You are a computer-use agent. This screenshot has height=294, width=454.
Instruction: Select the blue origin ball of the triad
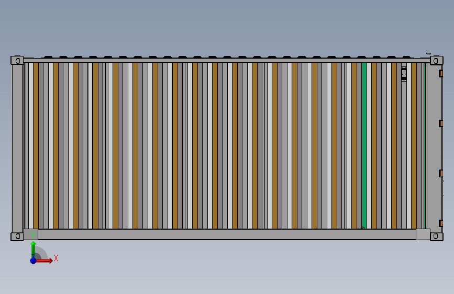pos(34,261)
